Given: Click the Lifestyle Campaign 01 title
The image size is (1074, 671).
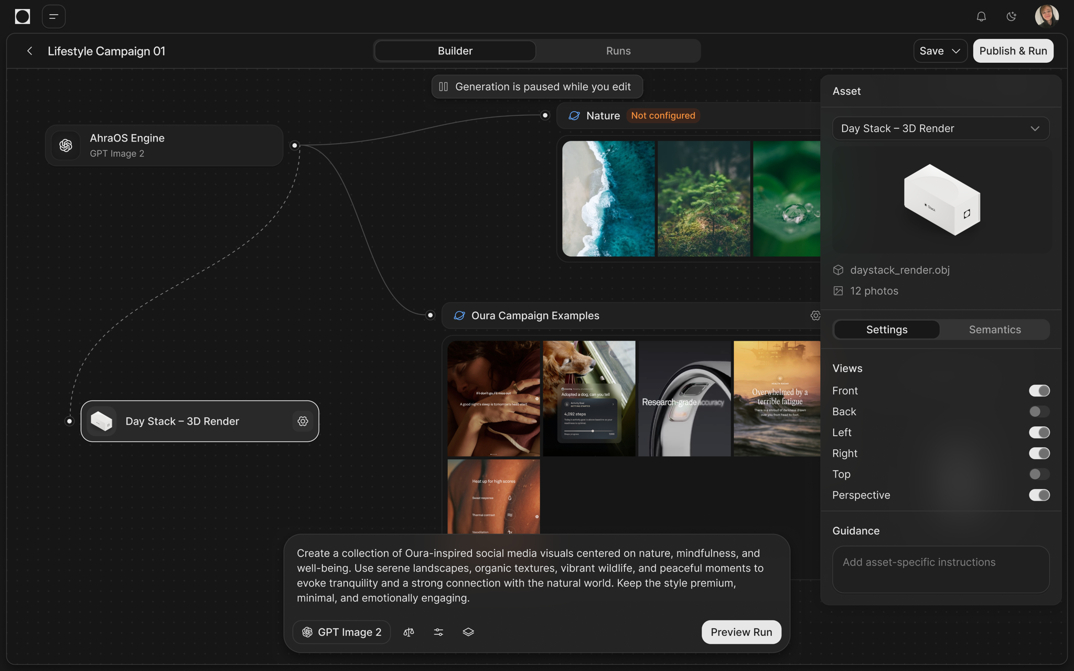Looking at the screenshot, I should 106,51.
